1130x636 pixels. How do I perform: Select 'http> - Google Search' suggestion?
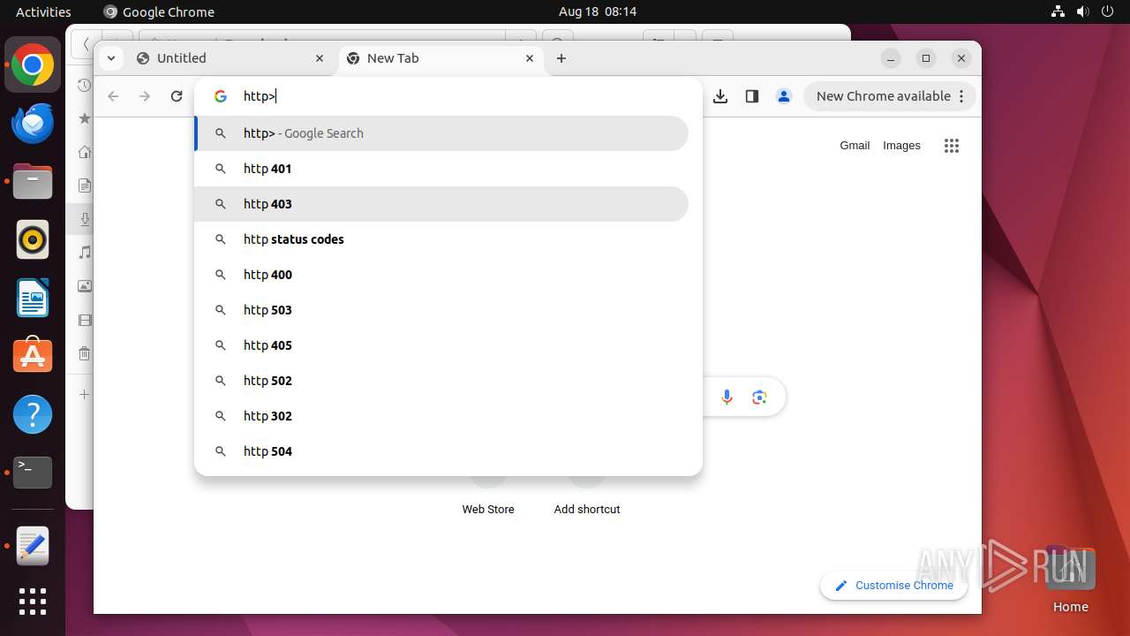[x=441, y=133]
